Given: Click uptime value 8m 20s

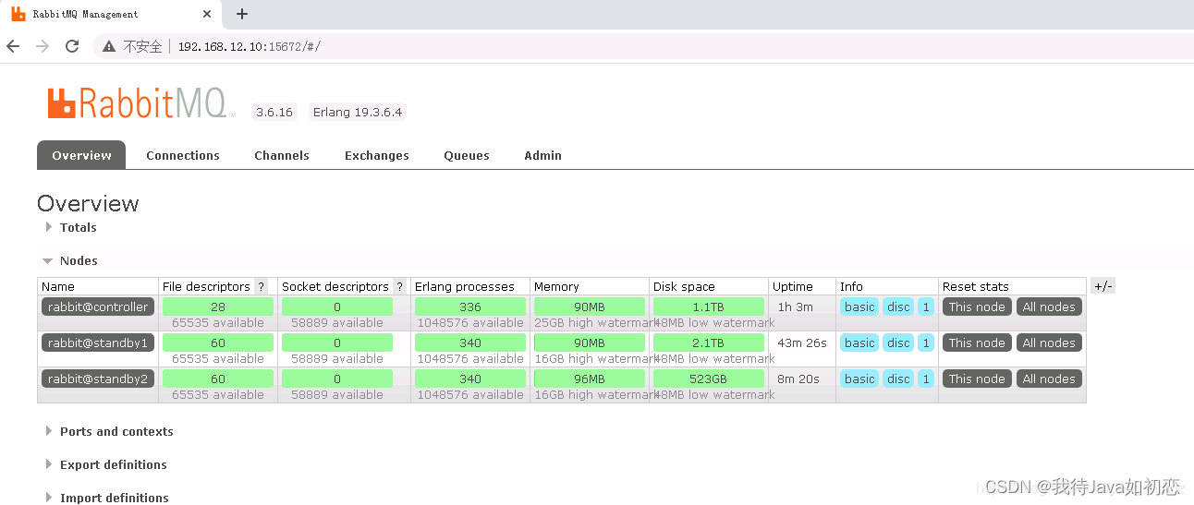Looking at the screenshot, I should 798,379.
